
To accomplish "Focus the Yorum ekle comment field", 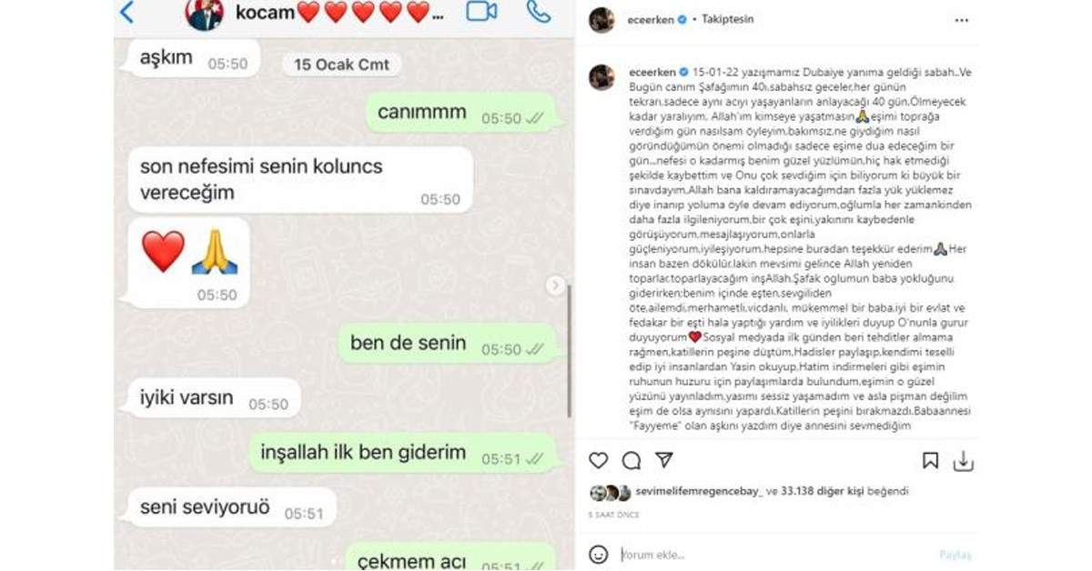I will 773,555.
